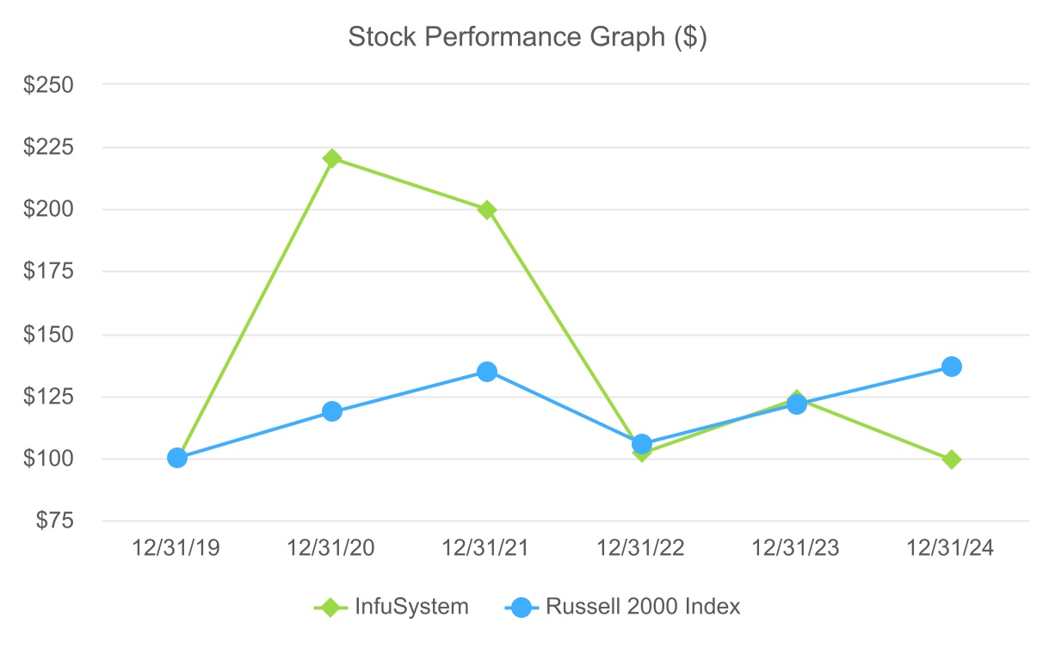
Task: Select InfuSystem diamond marker for 12/31/21
Action: pyautogui.click(x=487, y=210)
